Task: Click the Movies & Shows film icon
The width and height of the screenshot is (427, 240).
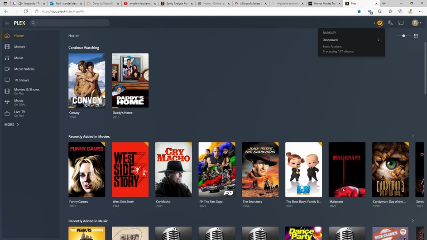Action: [x=7, y=91]
